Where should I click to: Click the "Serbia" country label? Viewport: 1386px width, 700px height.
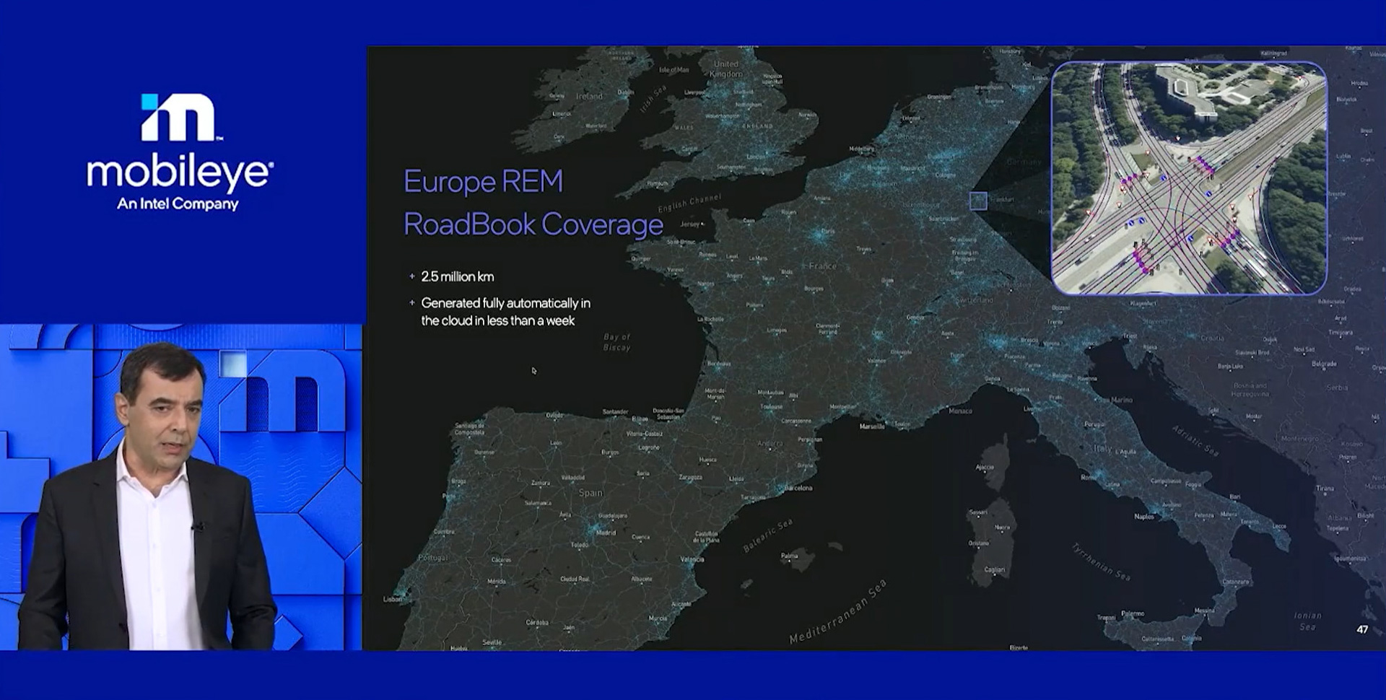click(x=1337, y=388)
